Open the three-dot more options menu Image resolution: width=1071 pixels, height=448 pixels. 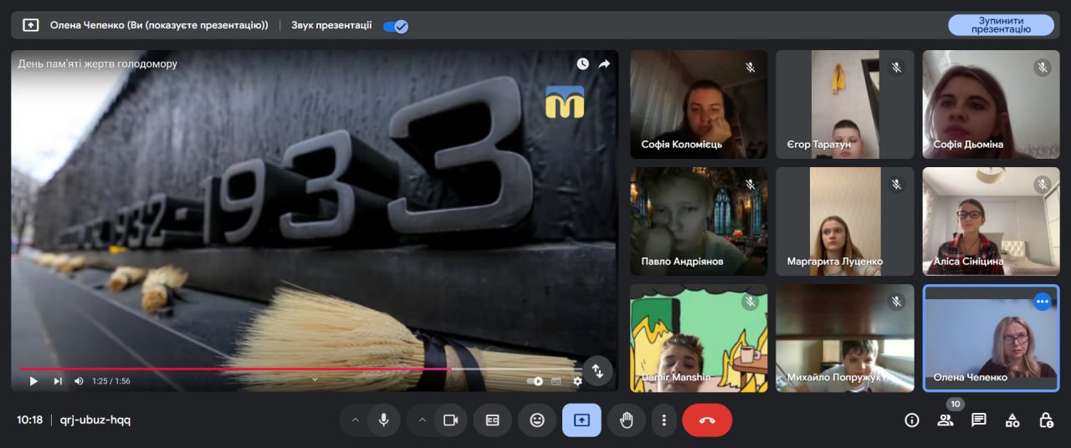(664, 420)
